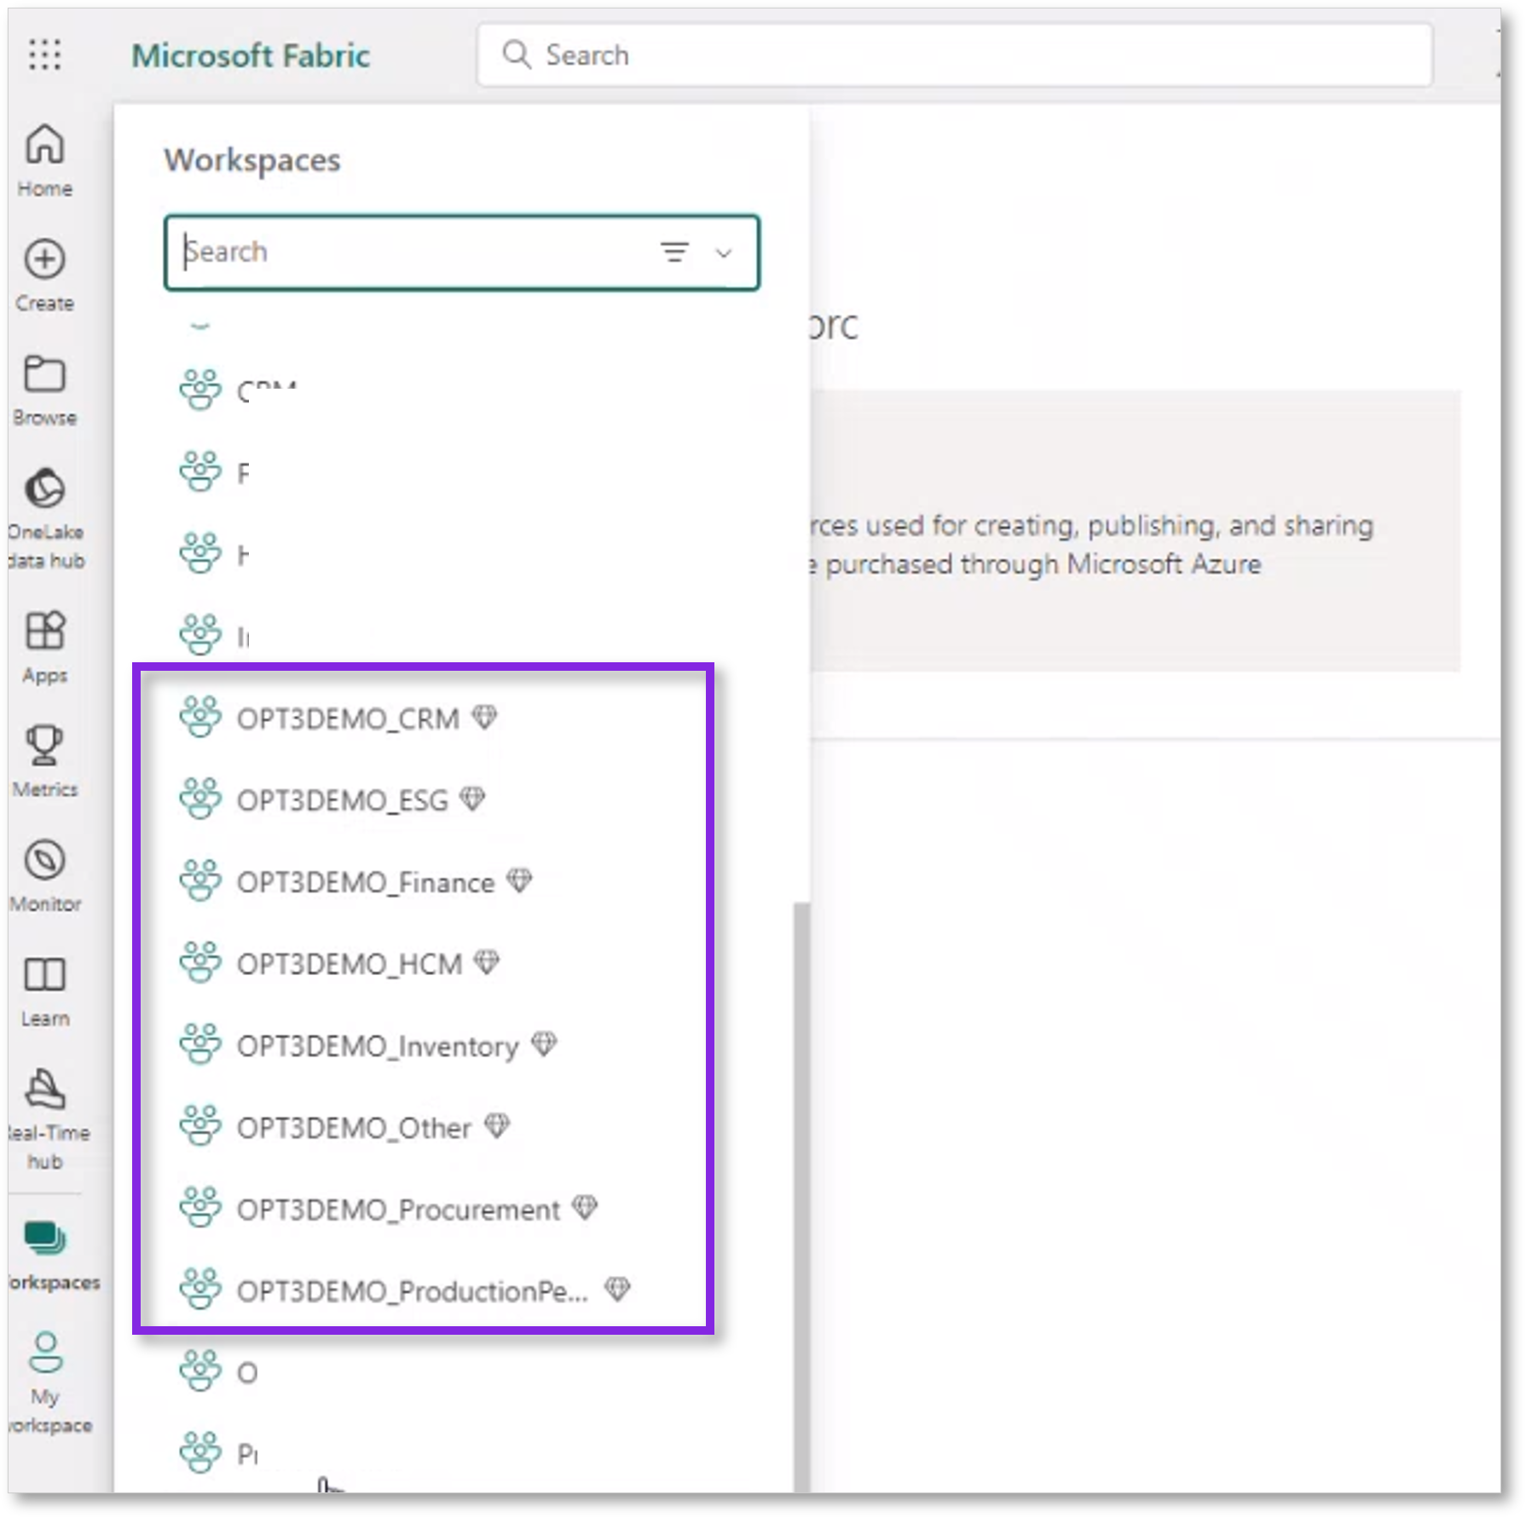Expand the filter dropdown beside workspace search
This screenshot has width=1526, height=1518.
723,252
